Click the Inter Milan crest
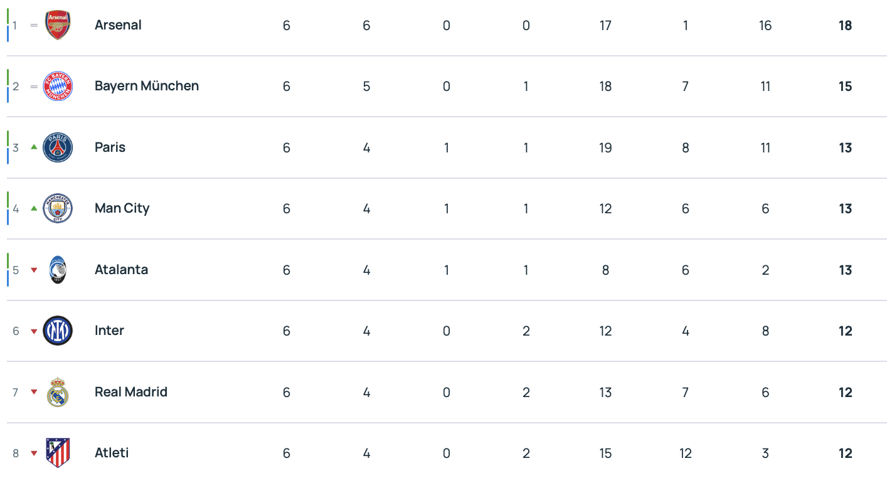 click(58, 331)
